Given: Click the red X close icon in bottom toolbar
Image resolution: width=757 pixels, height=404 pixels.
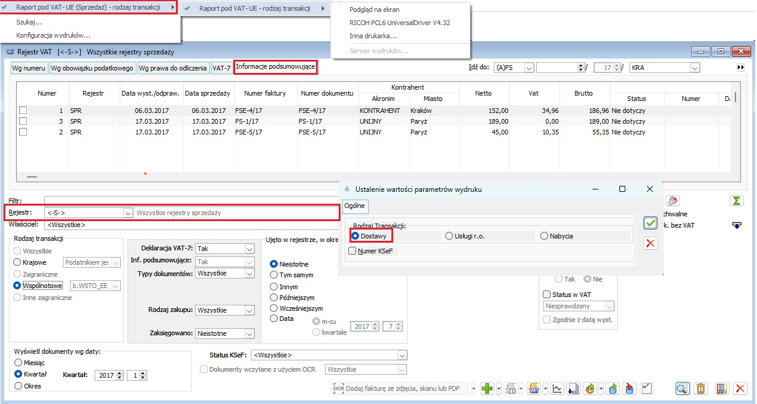Looking at the screenshot, I should [x=740, y=388].
